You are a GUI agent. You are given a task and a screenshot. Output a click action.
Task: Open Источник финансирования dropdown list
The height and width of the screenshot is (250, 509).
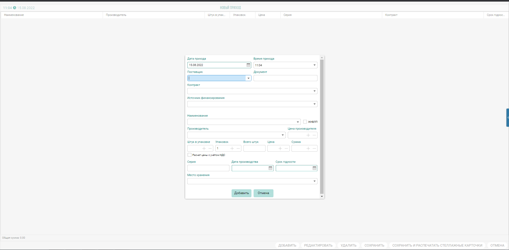tap(314, 104)
